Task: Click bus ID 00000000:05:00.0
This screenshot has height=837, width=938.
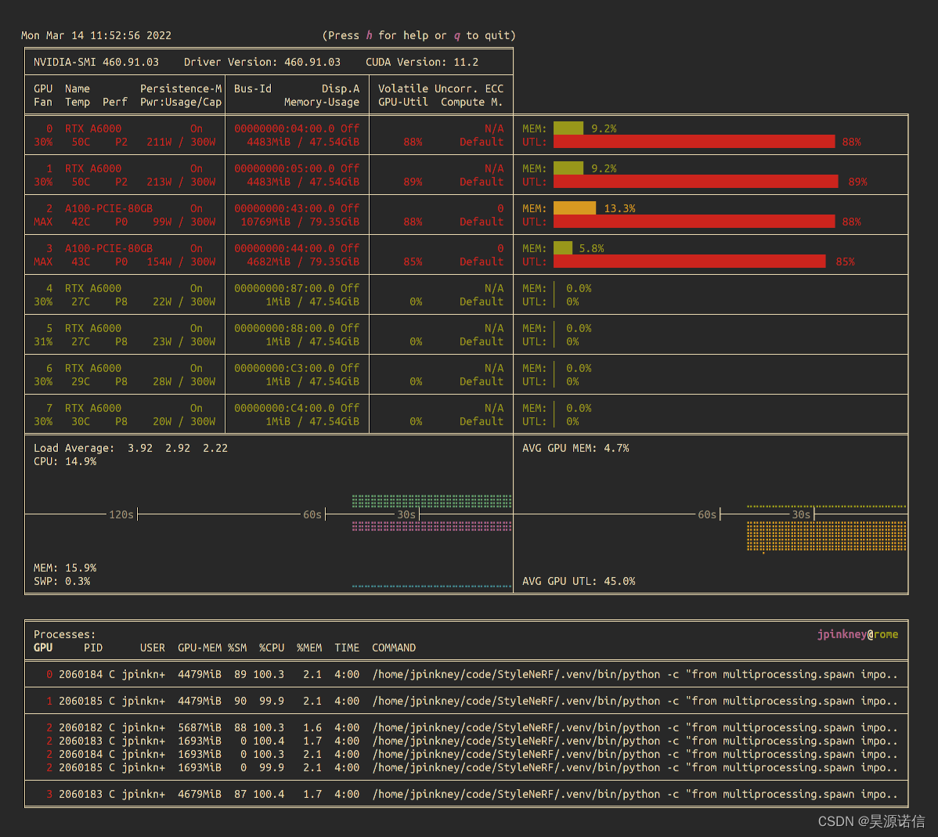Action: pyautogui.click(x=284, y=168)
